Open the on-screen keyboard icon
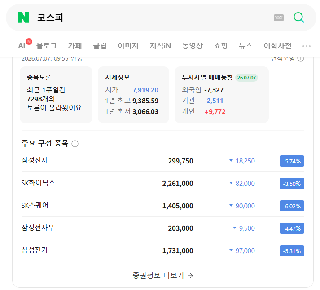320x290 pixels. click(x=279, y=18)
